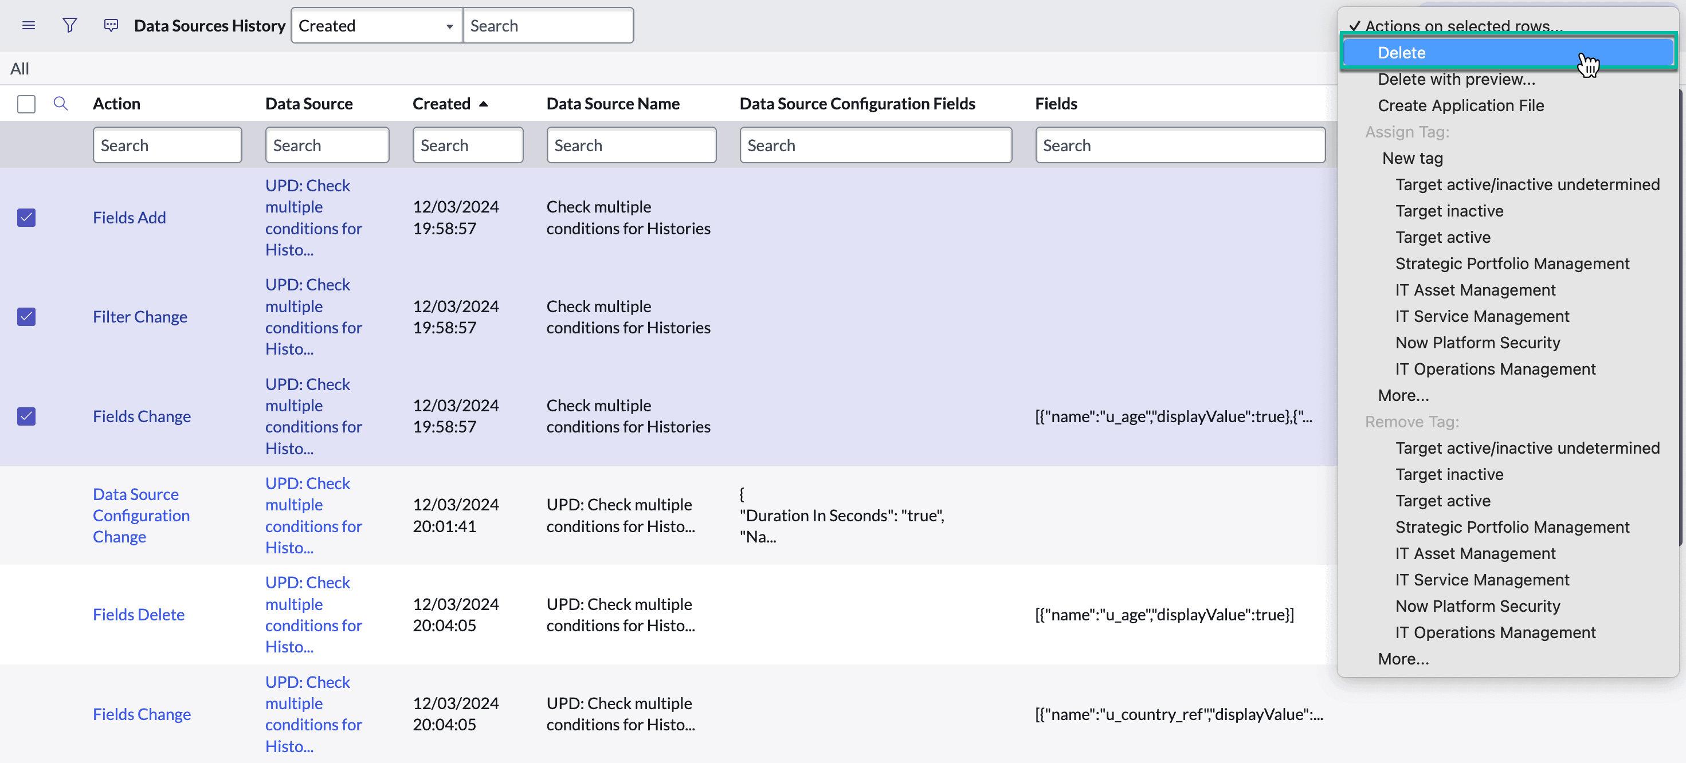1686x763 pixels.
Task: Click the Data Source Name column search box
Action: [630, 145]
